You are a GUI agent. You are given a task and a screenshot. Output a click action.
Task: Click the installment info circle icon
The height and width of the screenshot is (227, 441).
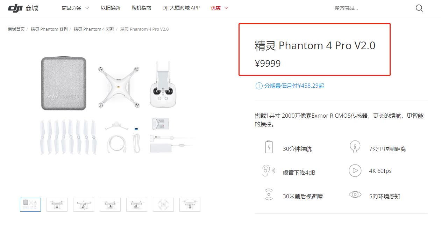(259, 86)
